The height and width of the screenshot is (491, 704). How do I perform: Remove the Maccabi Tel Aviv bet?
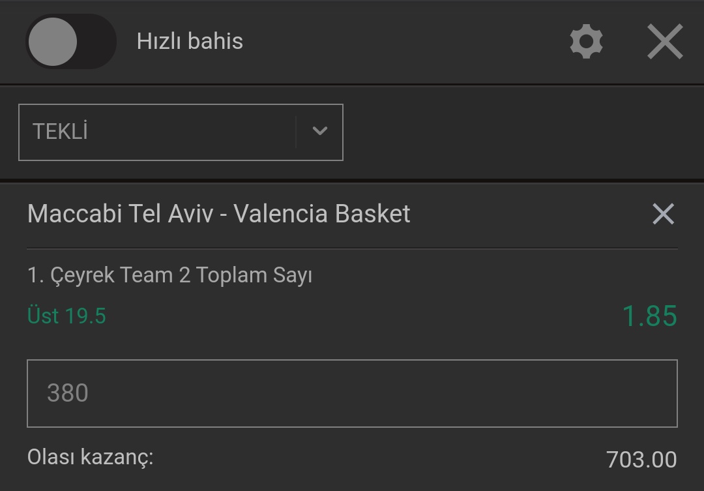[x=663, y=213]
